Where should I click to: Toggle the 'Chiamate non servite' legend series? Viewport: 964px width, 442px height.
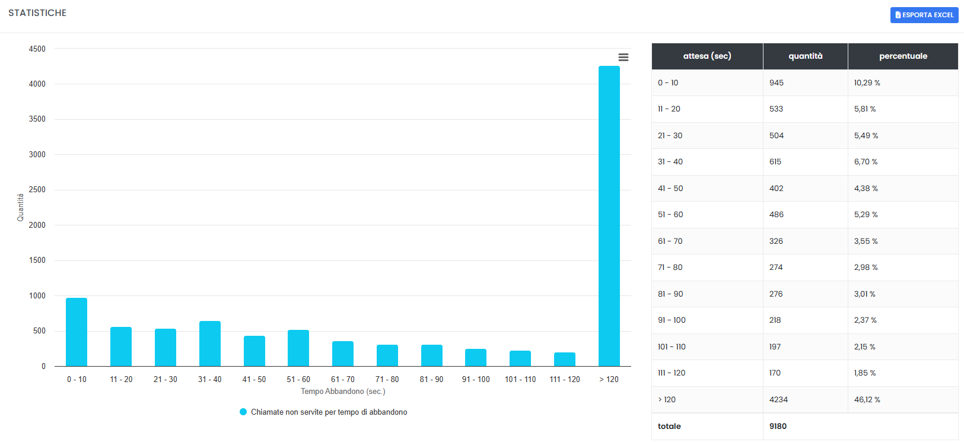click(329, 412)
